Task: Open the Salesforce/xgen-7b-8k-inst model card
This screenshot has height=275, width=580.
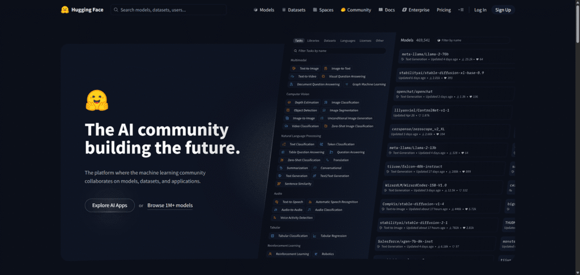Action: tap(436, 243)
